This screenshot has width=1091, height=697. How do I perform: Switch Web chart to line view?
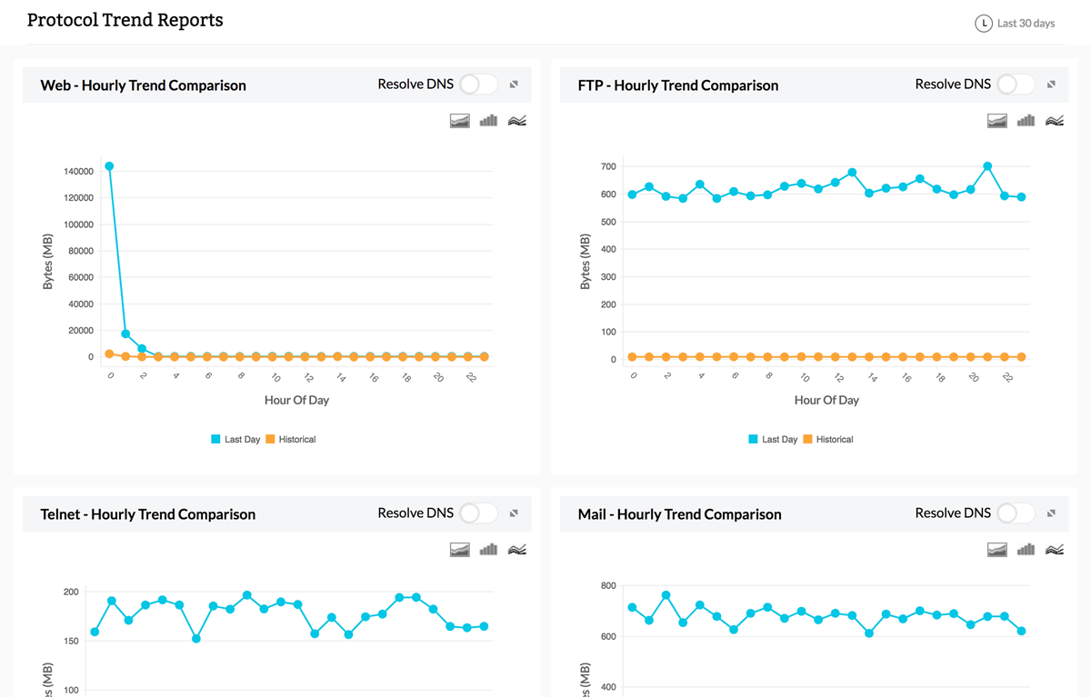tap(516, 121)
